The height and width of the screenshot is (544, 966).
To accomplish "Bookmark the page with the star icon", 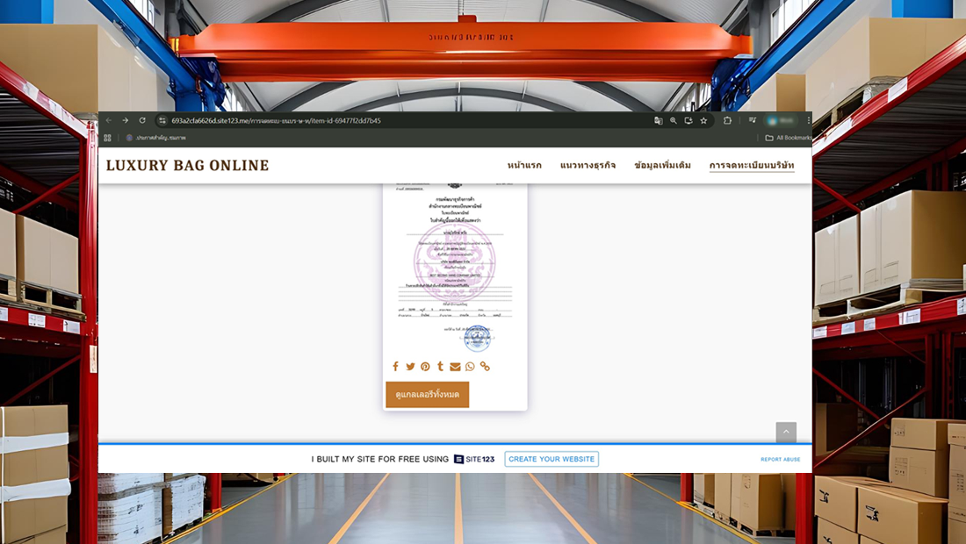I will (703, 121).
